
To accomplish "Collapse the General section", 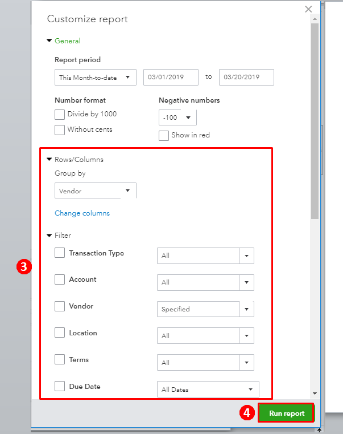I will pos(49,41).
